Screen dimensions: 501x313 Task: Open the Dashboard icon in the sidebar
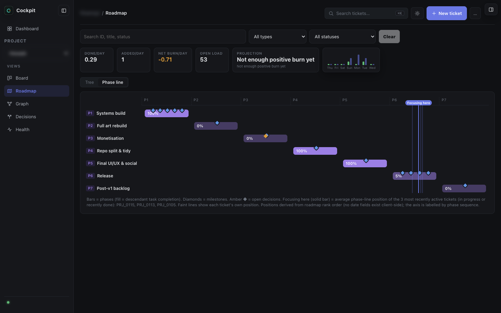point(9,29)
